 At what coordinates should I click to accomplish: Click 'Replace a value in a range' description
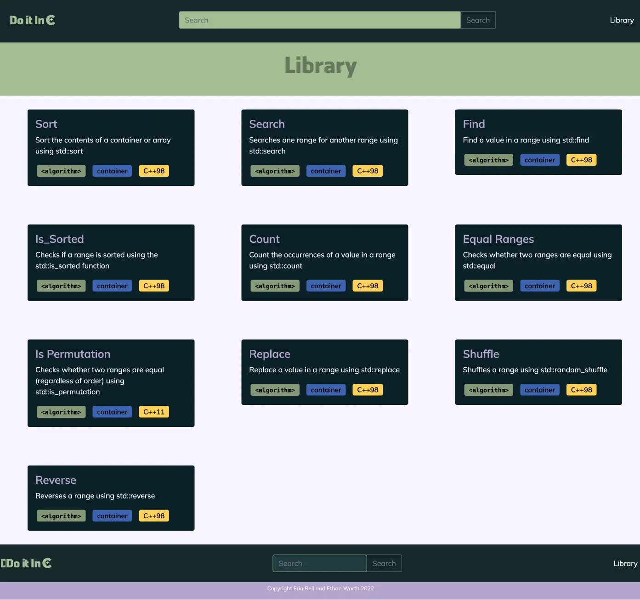pyautogui.click(x=324, y=370)
